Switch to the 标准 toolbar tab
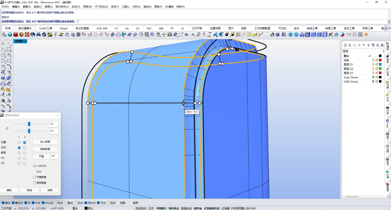 8,28
